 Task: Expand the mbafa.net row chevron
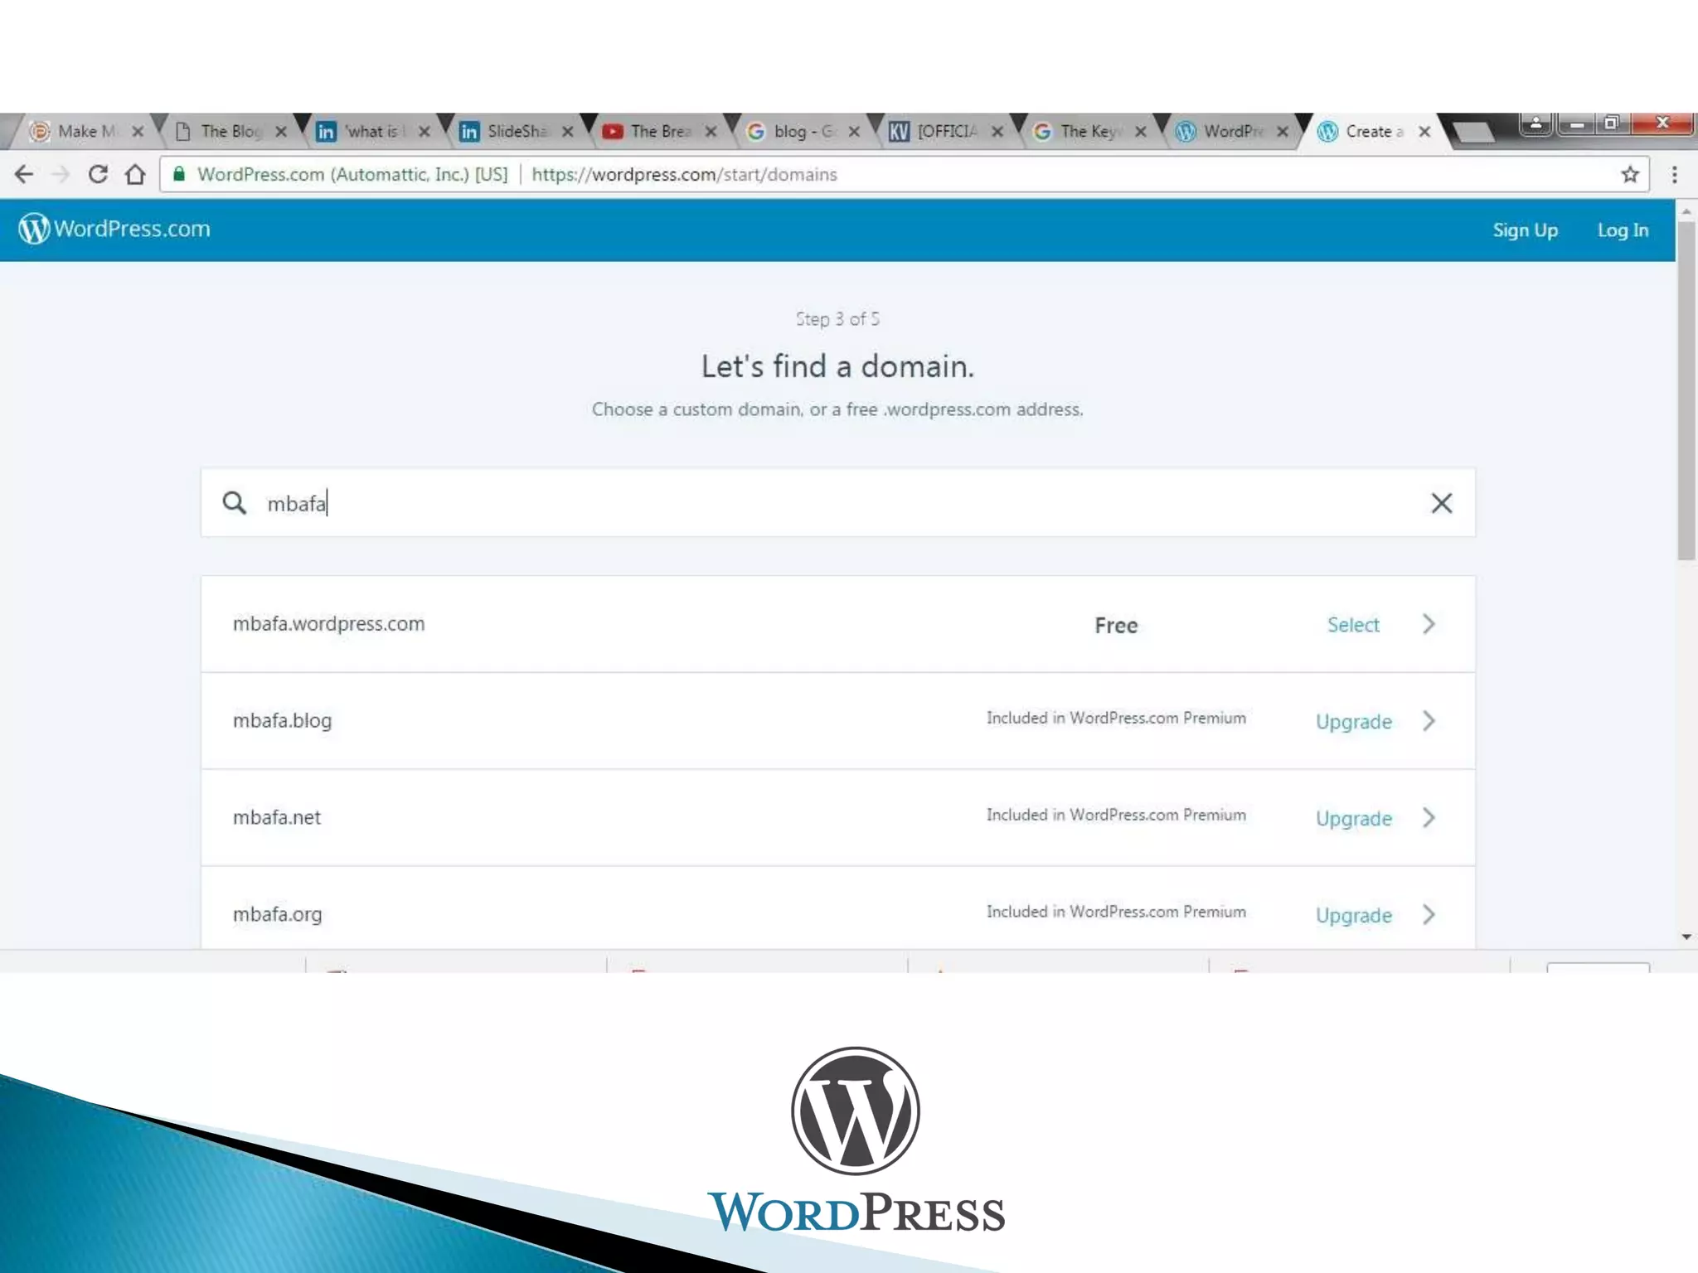(x=1429, y=818)
